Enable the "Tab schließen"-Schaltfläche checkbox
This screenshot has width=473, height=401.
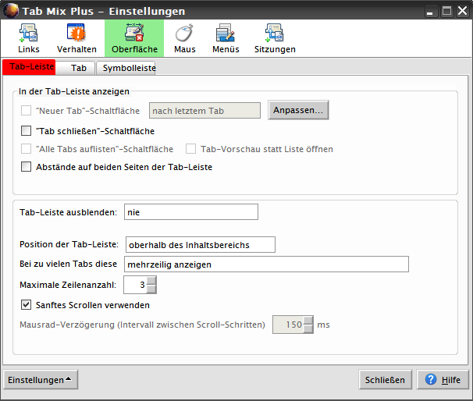coord(26,131)
